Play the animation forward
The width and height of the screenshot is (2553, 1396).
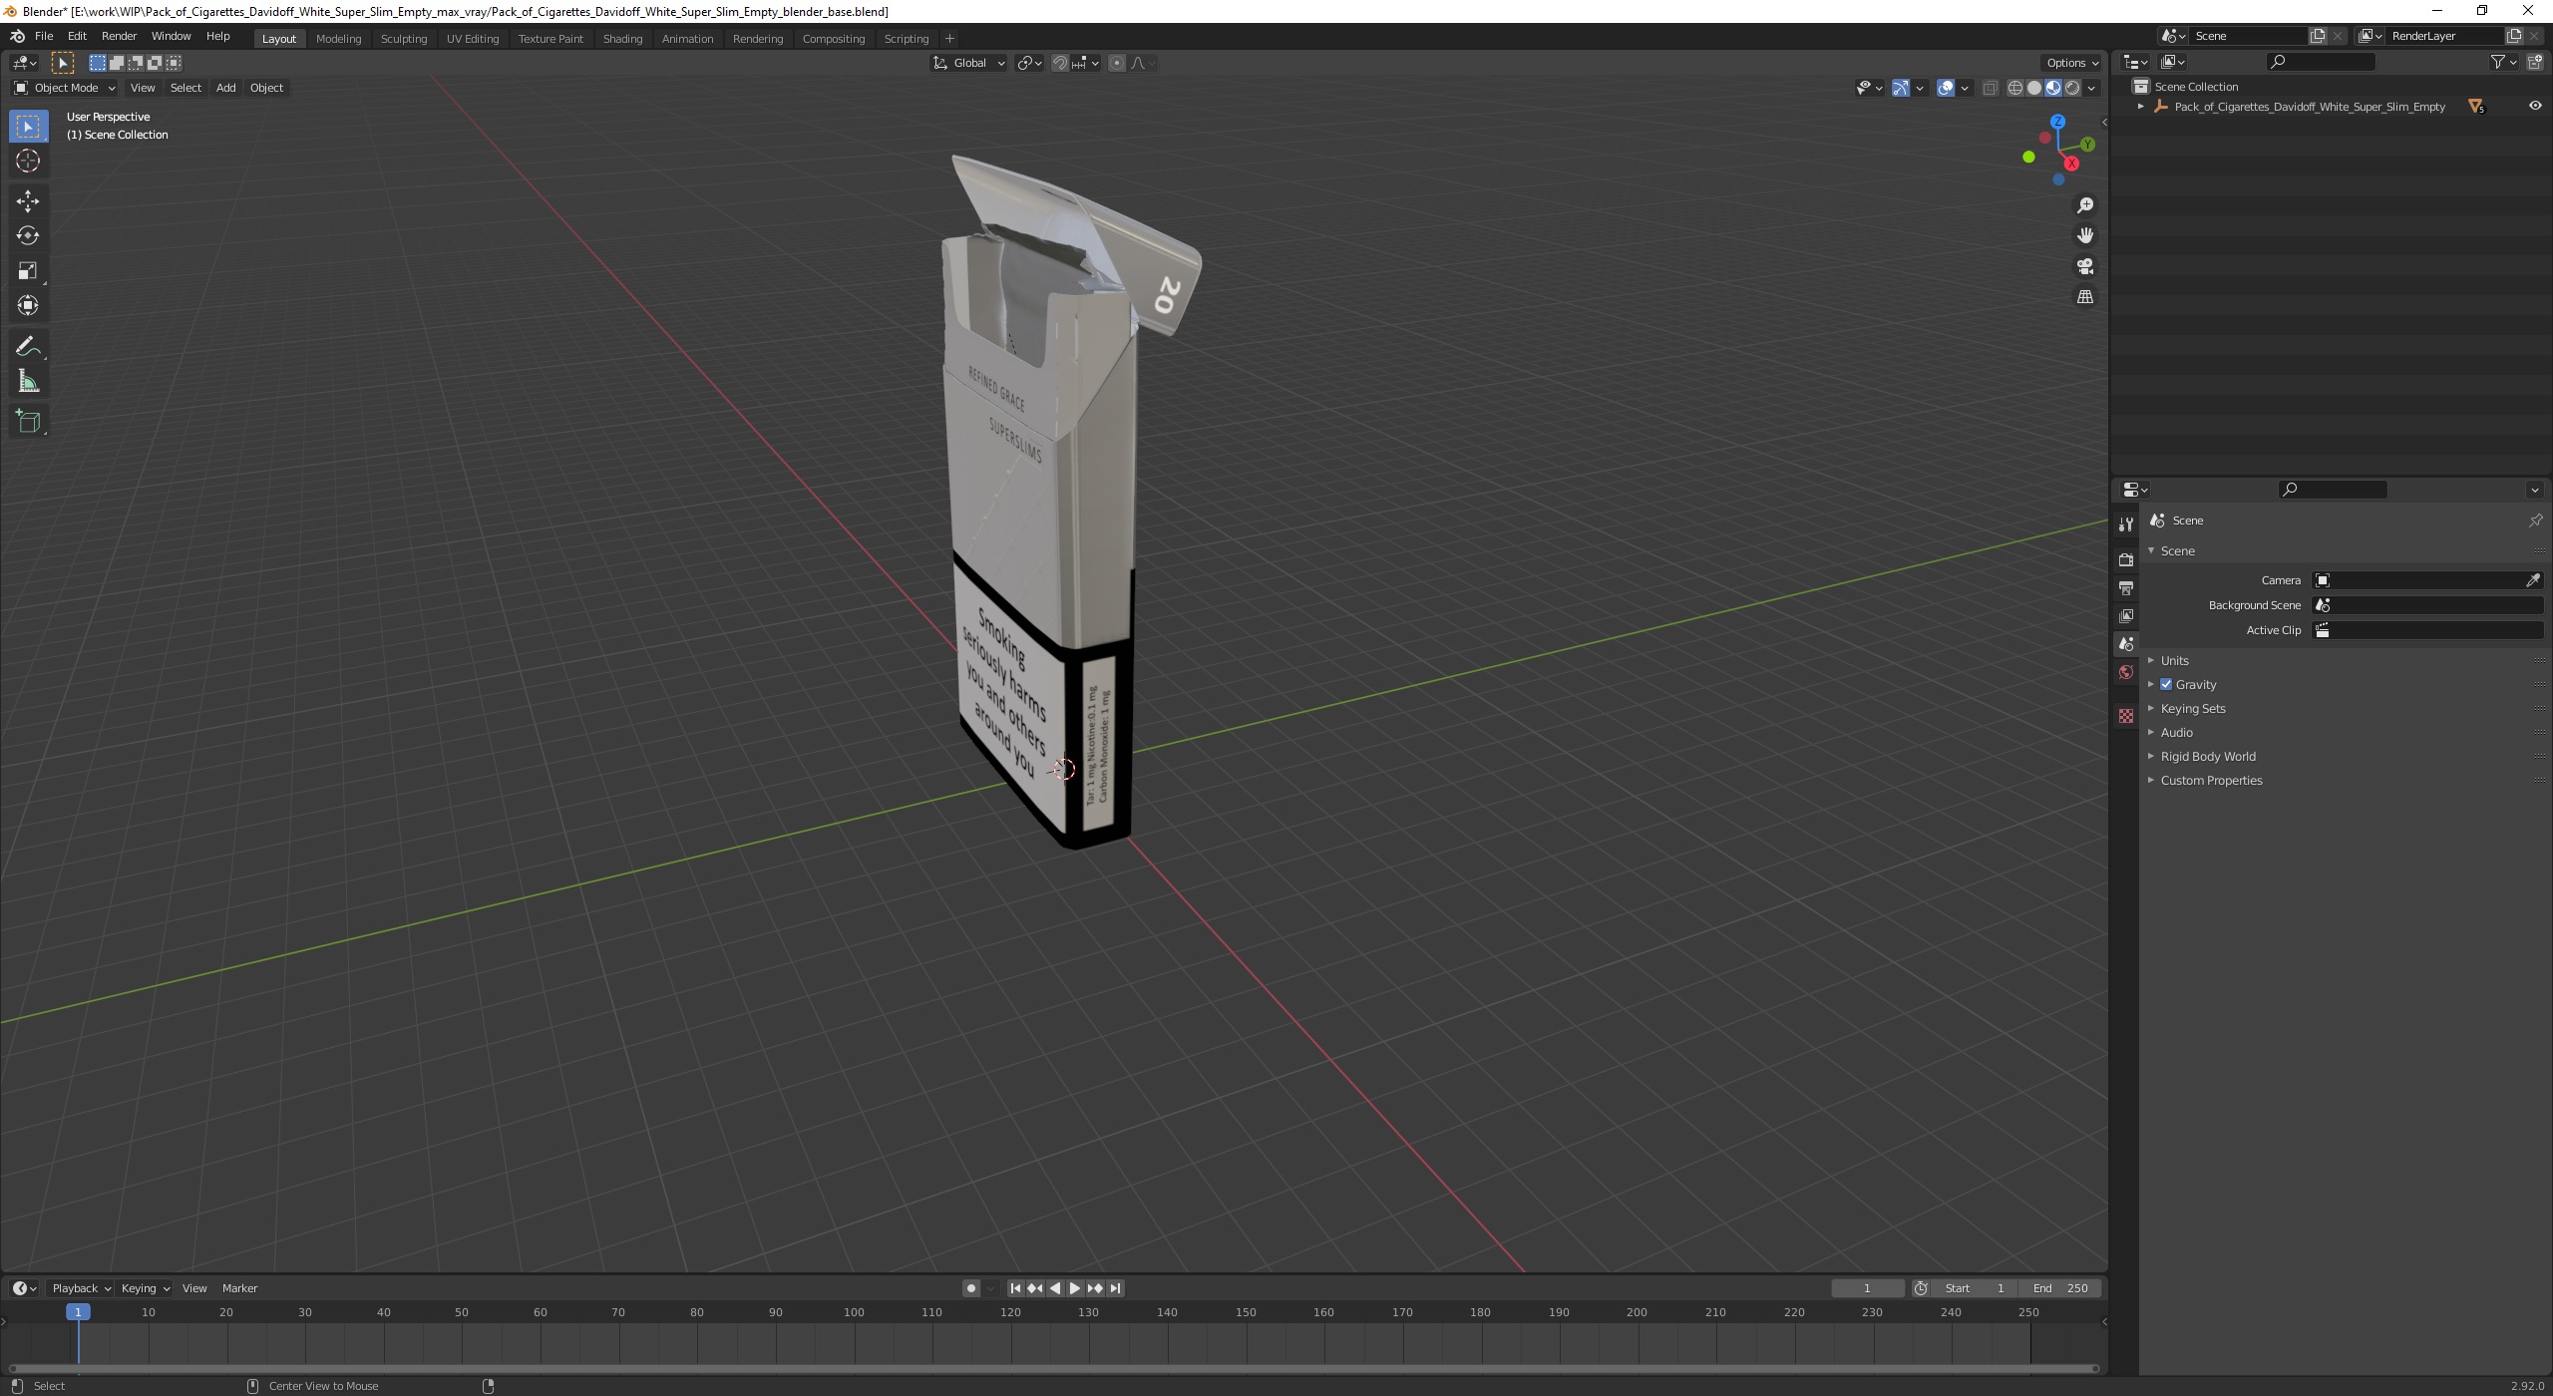coord(1074,1288)
